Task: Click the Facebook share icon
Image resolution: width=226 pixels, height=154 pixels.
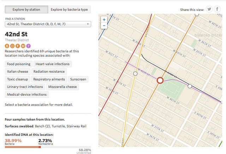Action: point(218,9)
